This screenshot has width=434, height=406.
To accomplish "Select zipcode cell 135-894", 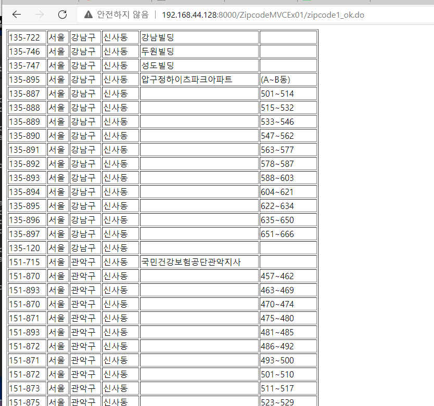I will coord(27,192).
